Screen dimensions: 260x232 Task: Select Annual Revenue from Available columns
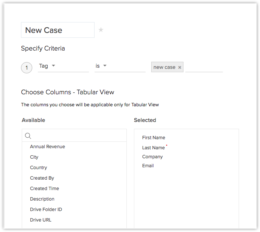tap(47, 147)
